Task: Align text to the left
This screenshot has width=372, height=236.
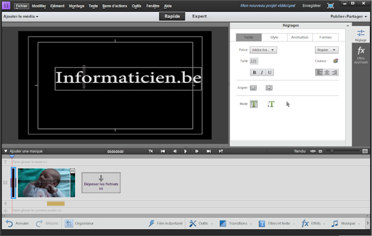Action: click(319, 72)
